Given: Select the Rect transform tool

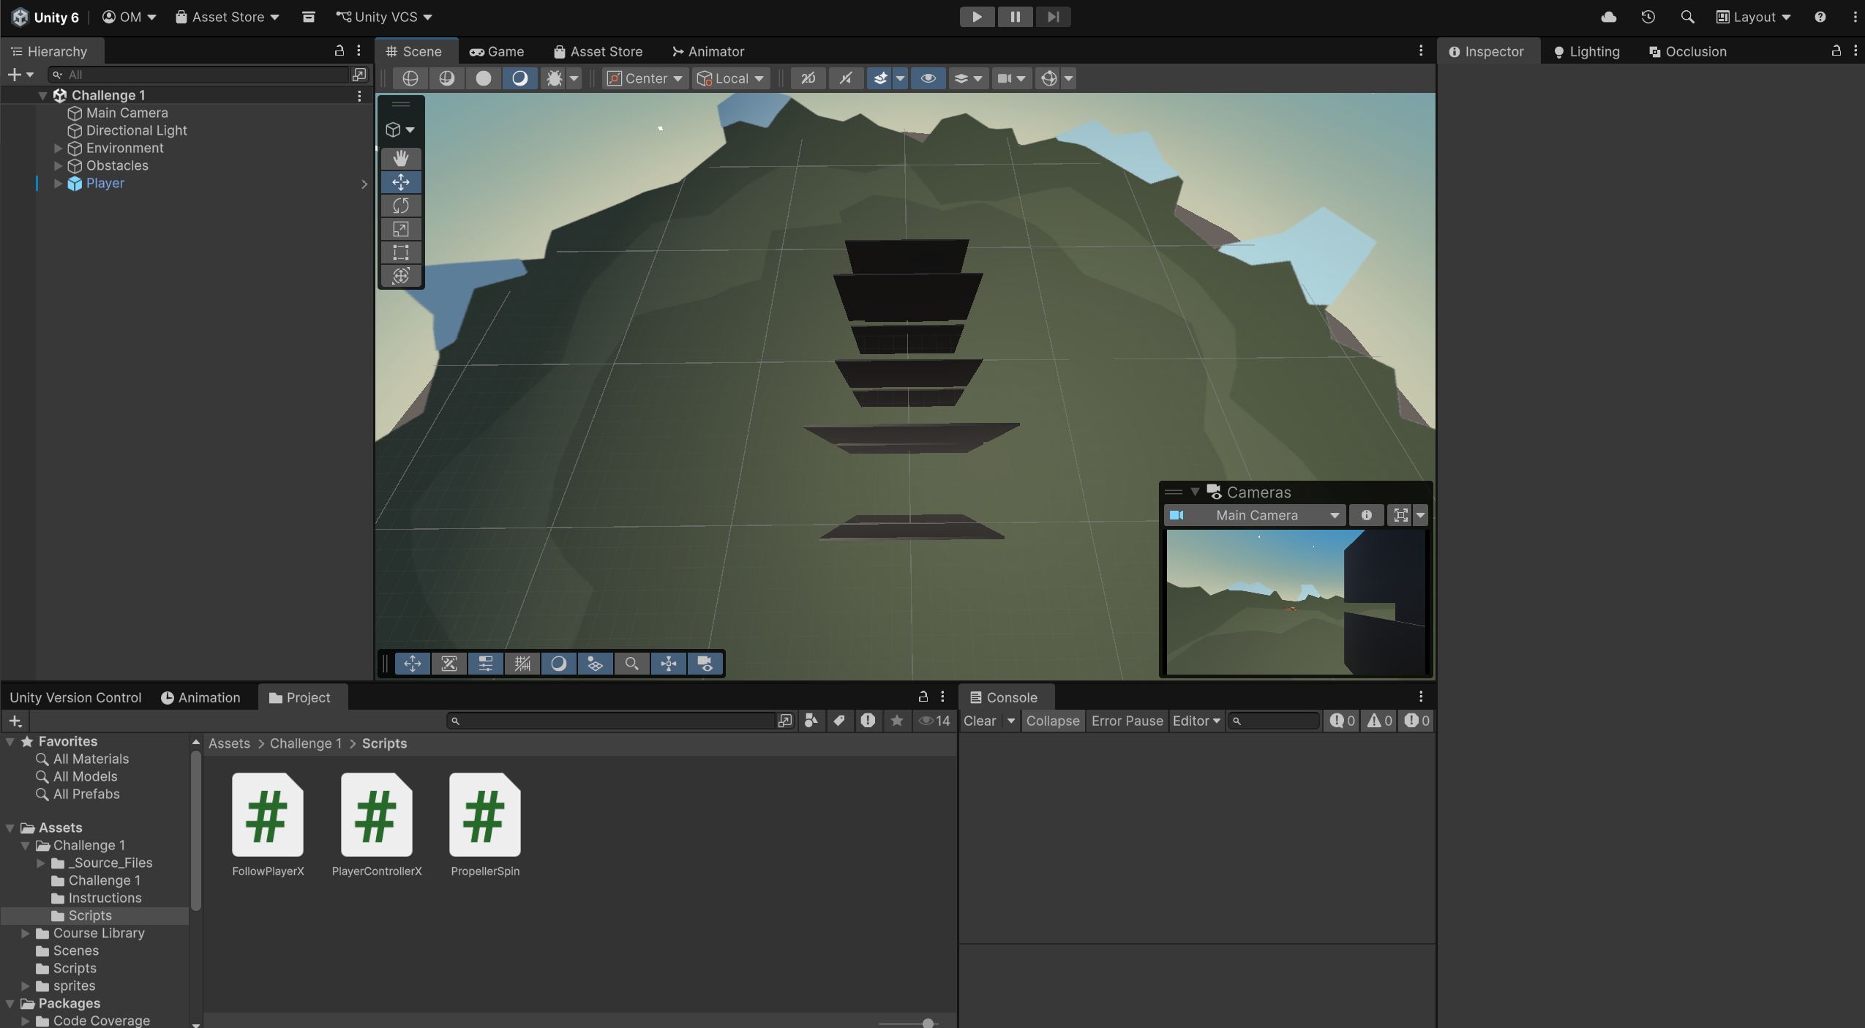Looking at the screenshot, I should [x=400, y=252].
